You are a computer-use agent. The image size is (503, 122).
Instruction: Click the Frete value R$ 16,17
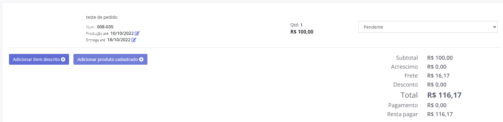438,76
